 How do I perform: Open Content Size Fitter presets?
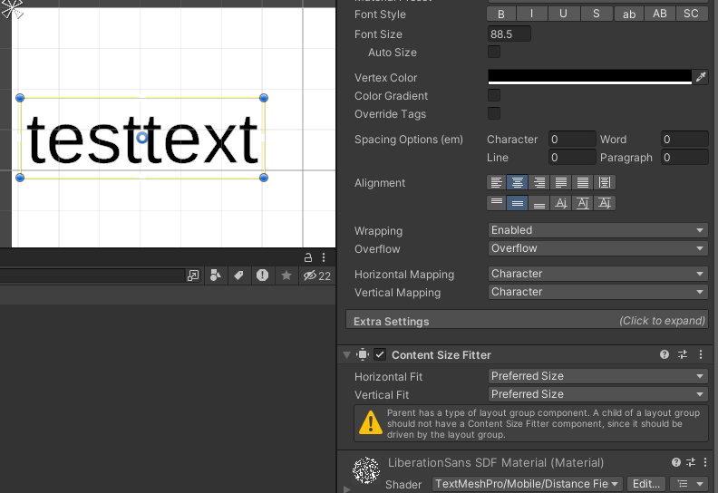[x=683, y=354]
